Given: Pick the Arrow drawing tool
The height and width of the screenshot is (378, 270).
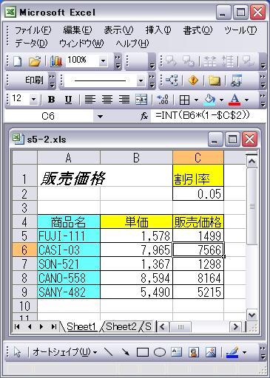Looking at the screenshot, I should pos(126,352).
